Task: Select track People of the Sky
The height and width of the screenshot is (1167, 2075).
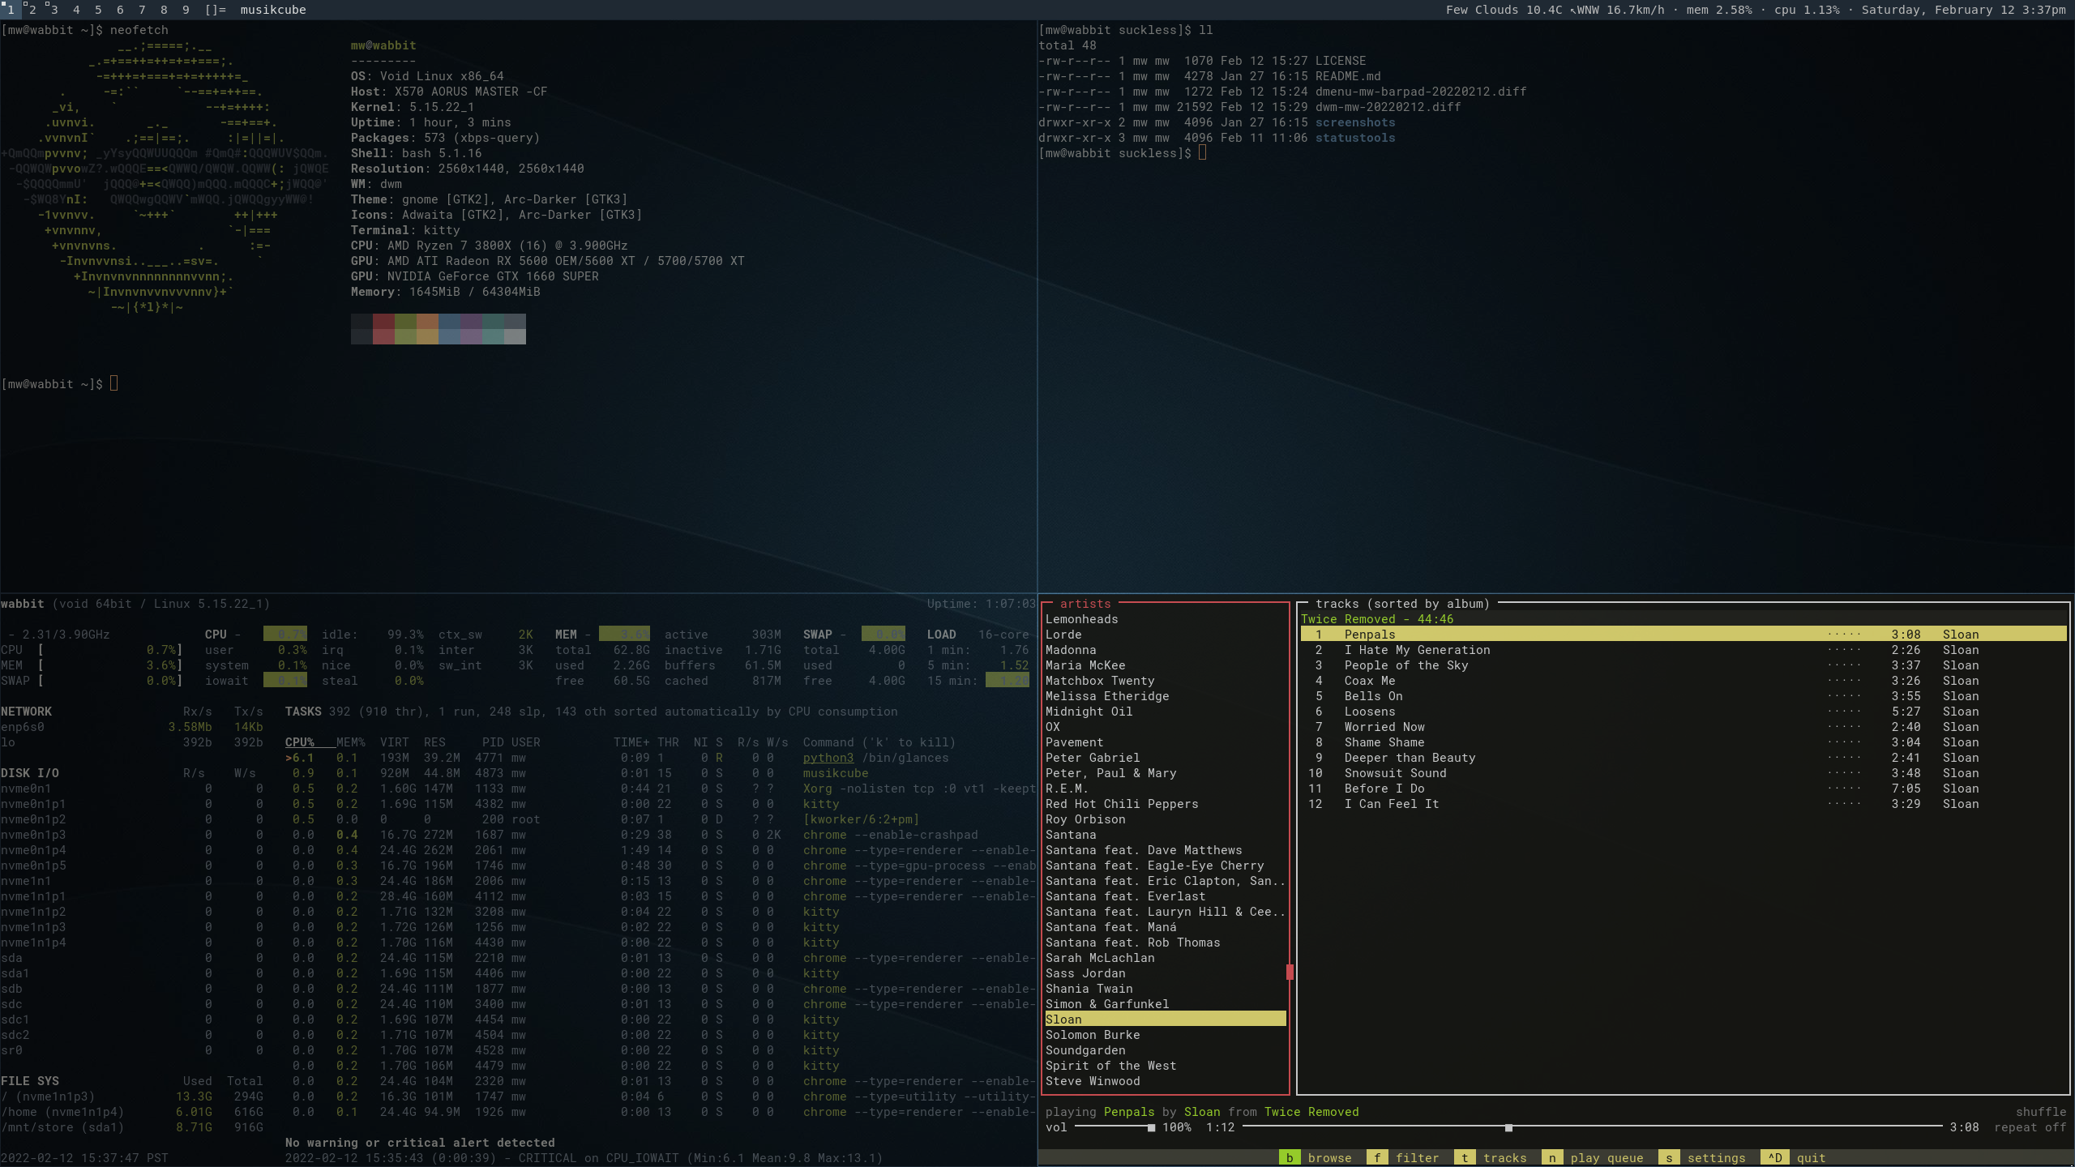Action: (x=1684, y=665)
